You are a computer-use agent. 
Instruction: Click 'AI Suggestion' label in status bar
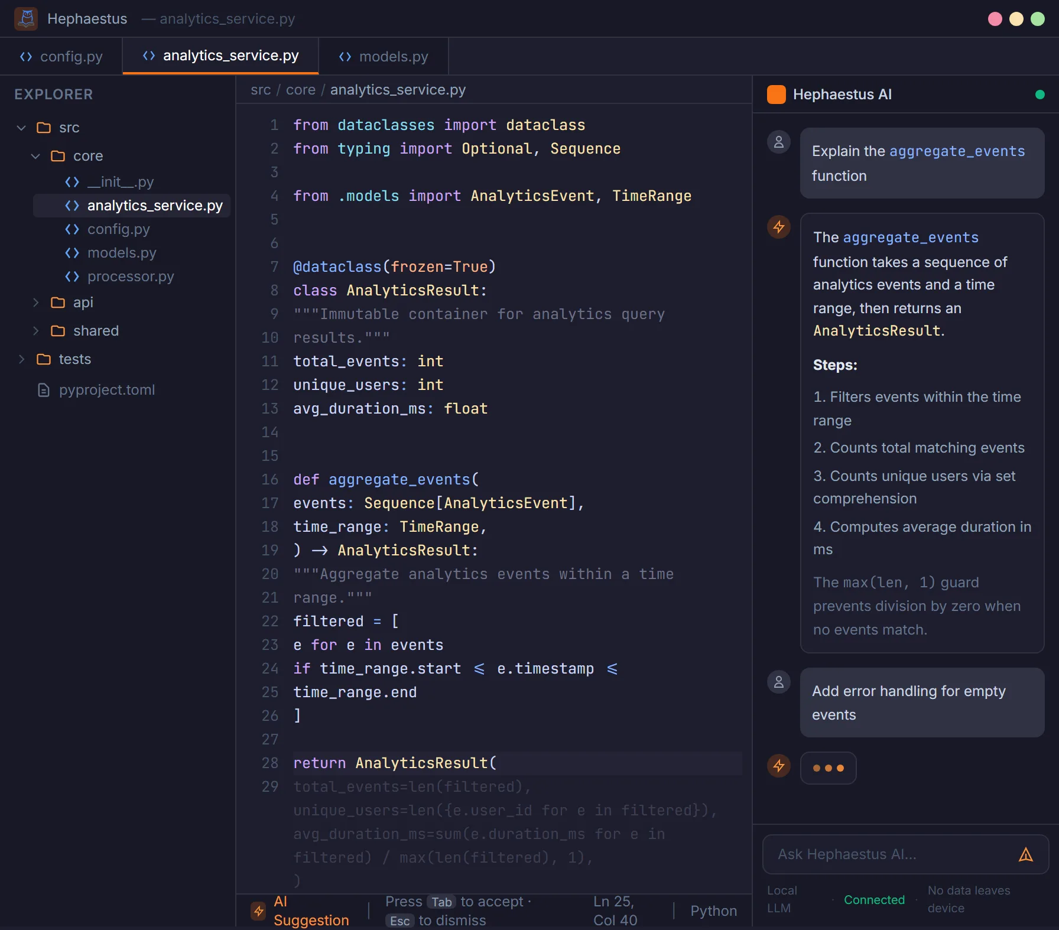tap(311, 911)
